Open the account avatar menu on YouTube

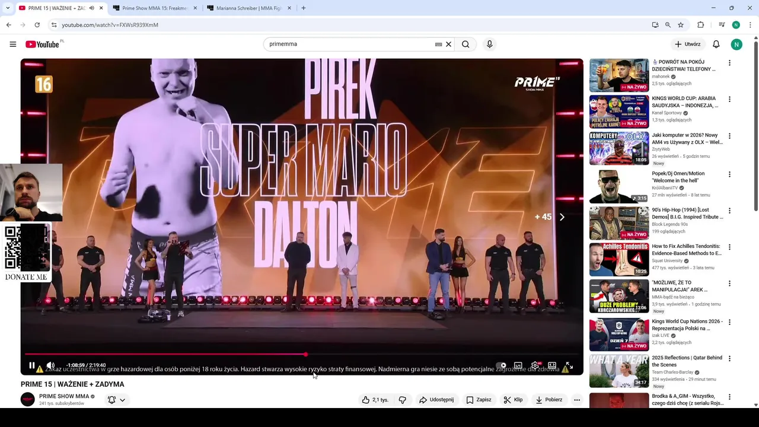[736, 44]
